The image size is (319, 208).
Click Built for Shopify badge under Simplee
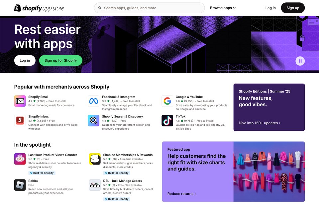[x=117, y=173]
